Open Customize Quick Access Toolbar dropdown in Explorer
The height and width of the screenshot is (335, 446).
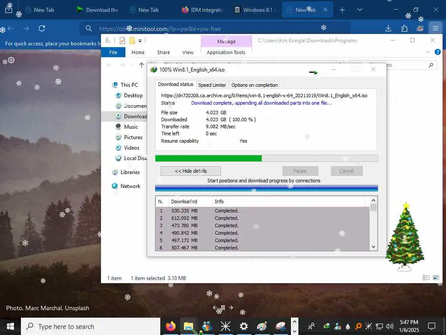click(x=140, y=41)
